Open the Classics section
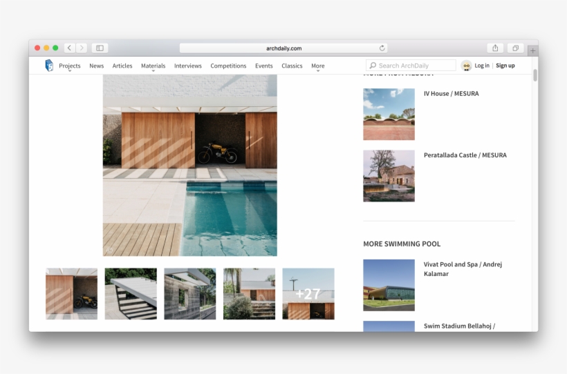 [292, 66]
